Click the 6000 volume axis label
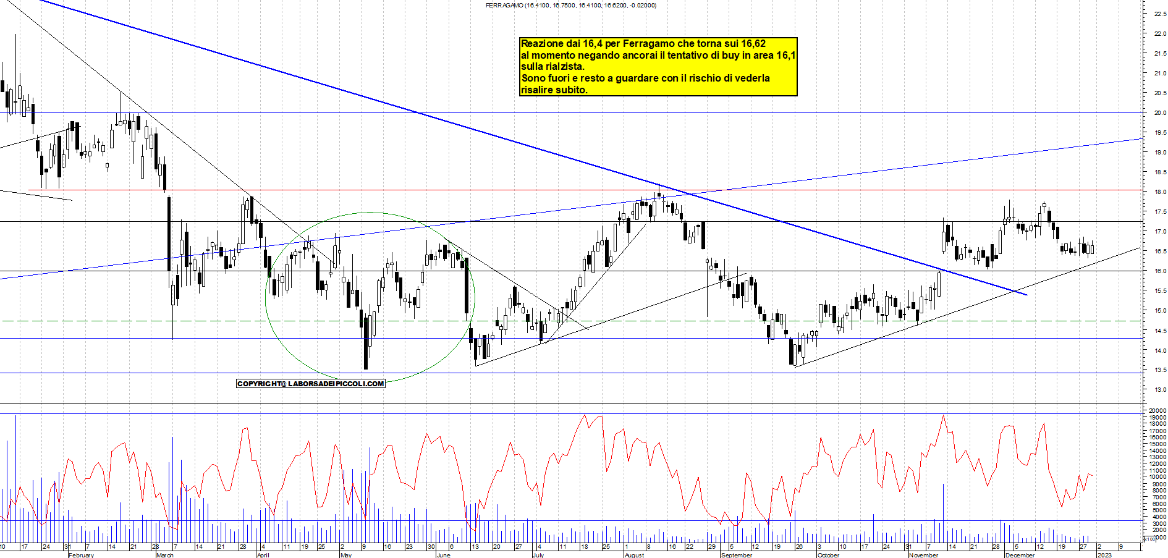 (x=1159, y=504)
